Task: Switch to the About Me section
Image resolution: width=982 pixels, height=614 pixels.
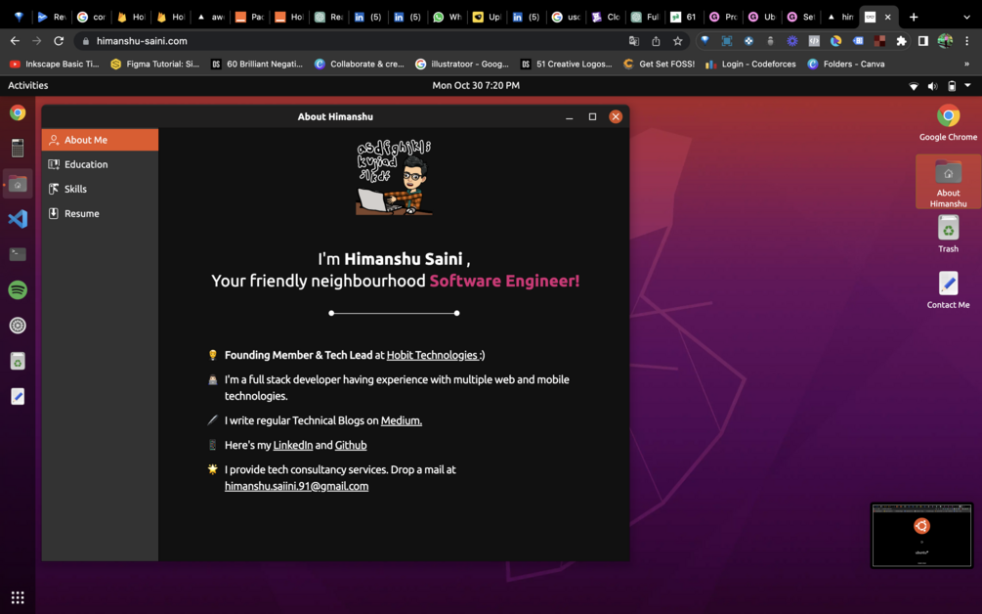Action: pos(101,140)
